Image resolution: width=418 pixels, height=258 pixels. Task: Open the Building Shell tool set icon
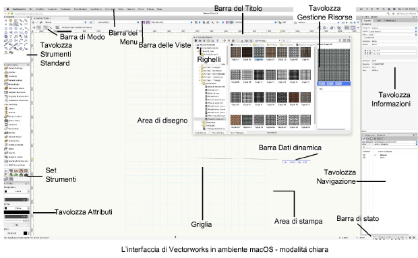point(6,171)
